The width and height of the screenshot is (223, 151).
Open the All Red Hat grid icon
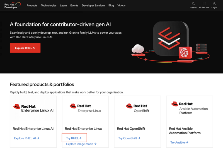(x=204, y=4)
